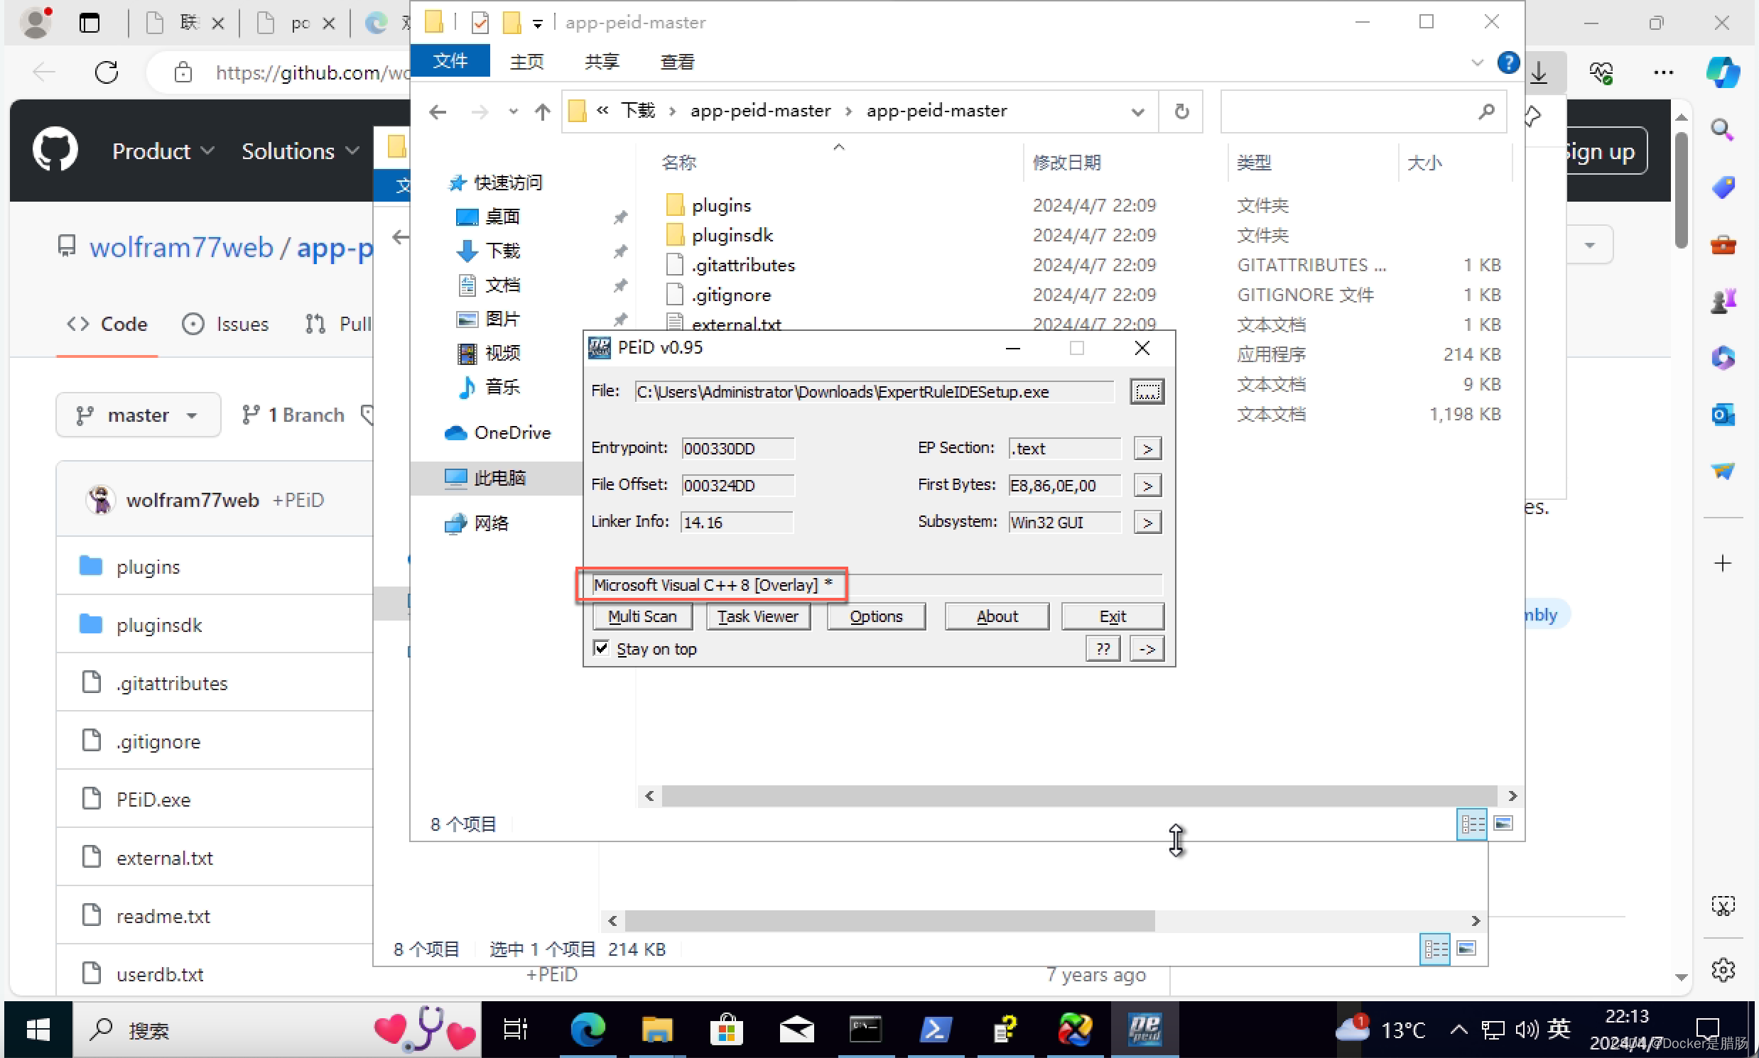Open Multi Scan in PEiD
Viewport: 1759px width, 1058px height.
(x=642, y=616)
